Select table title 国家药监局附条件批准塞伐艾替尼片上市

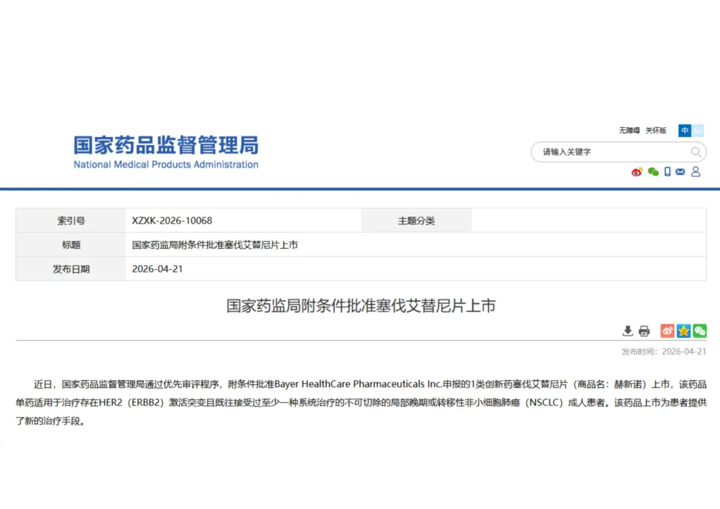coord(215,245)
